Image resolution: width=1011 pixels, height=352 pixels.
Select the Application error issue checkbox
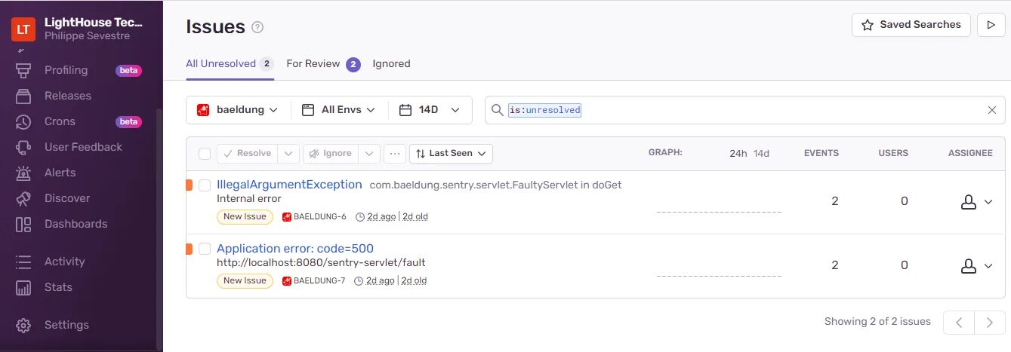(x=205, y=249)
